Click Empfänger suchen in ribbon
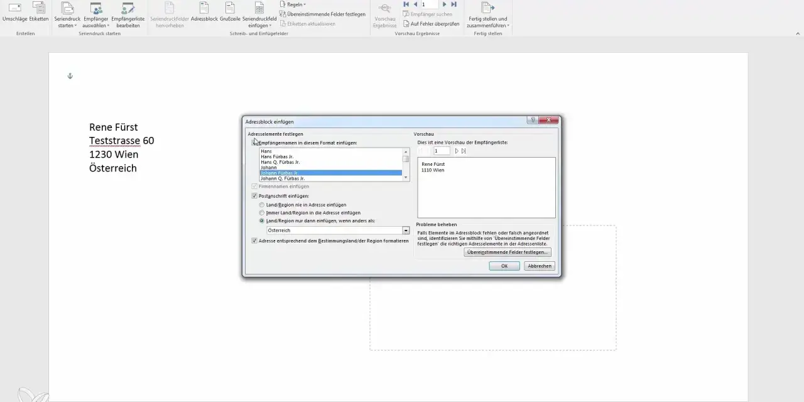Screen dimensions: 804x402 tap(427, 14)
